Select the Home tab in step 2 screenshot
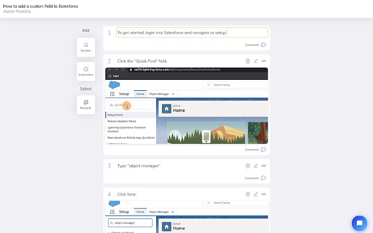 (x=140, y=94)
